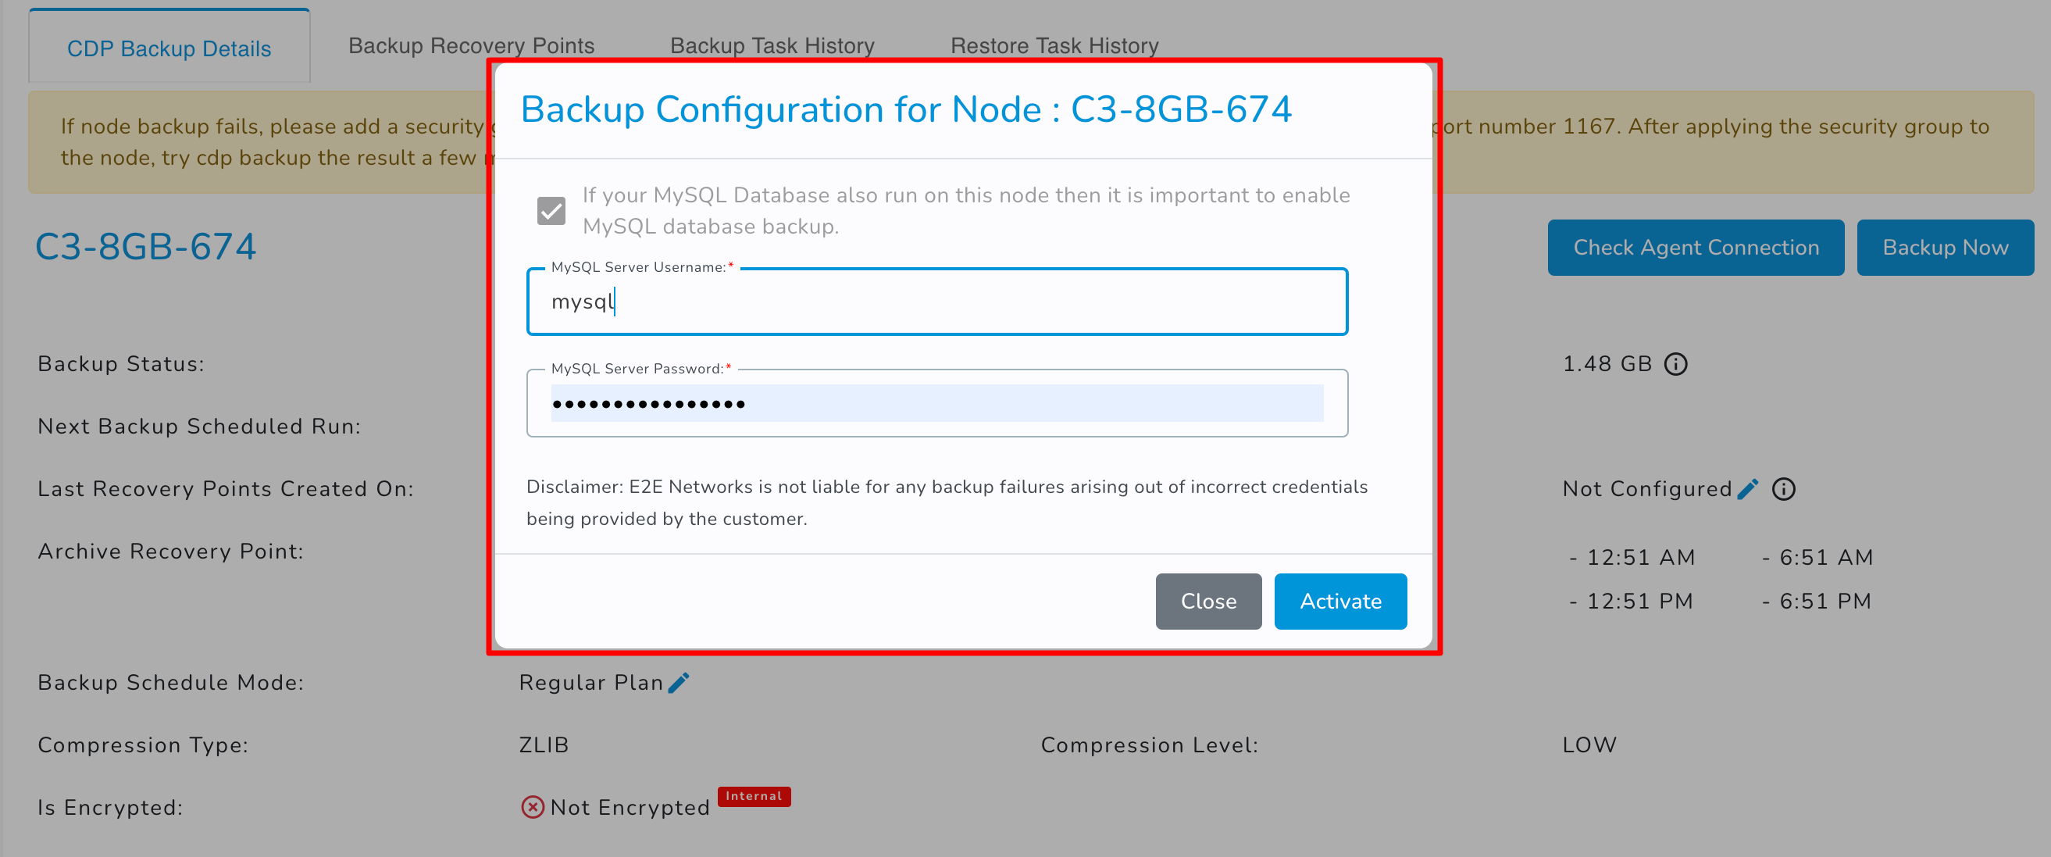2051x857 pixels.
Task: Open the Restore Task History tab
Action: tap(1054, 45)
